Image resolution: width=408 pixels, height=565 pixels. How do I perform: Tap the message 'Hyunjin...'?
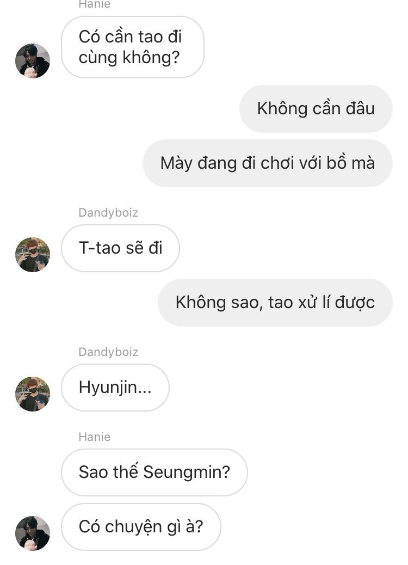(115, 388)
